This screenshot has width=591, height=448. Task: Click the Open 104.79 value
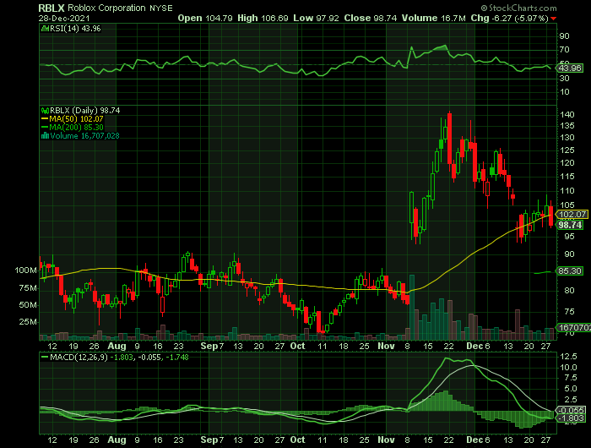tap(205, 18)
